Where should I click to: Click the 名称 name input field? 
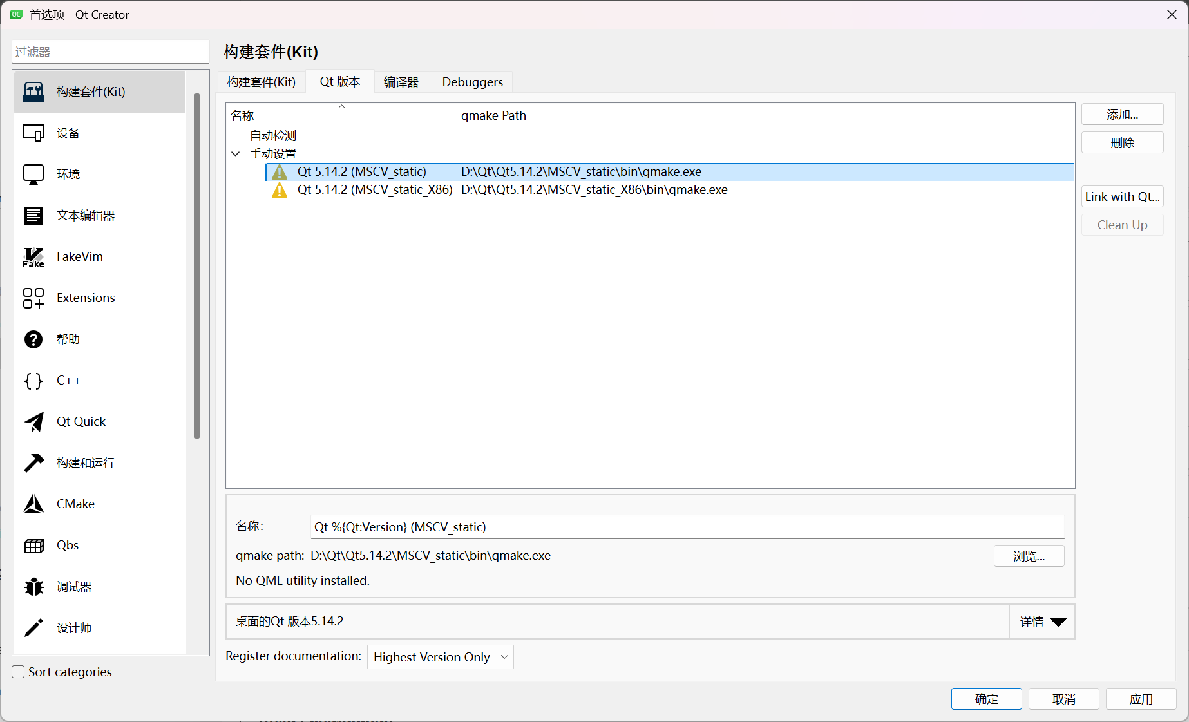pyautogui.click(x=687, y=527)
